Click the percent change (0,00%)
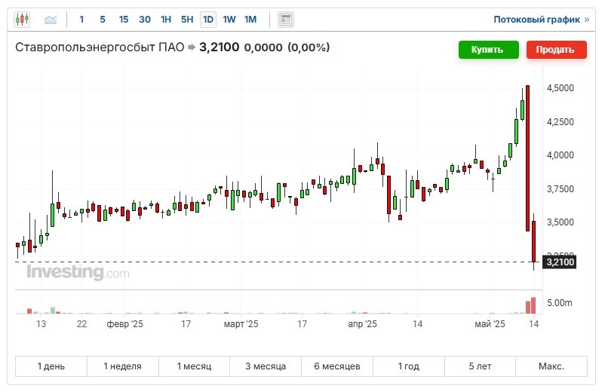Viewport: 605px width, 392px height. tap(309, 47)
